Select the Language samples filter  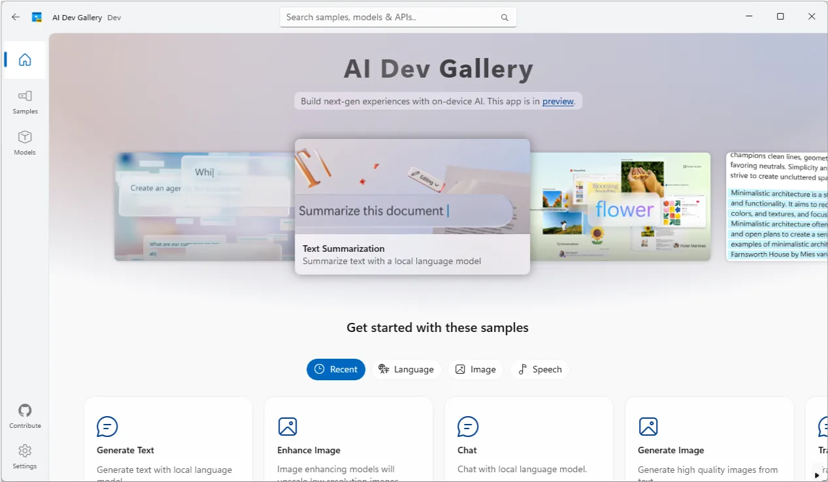tap(406, 369)
